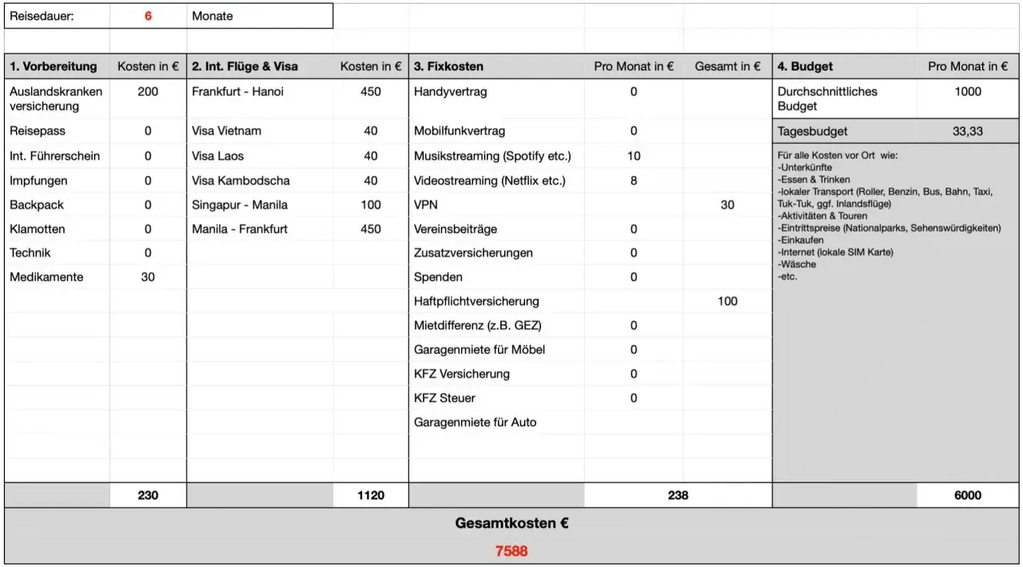Click the Manila - Frankfurt flight cell
Screen dimensions: 1023x567
point(260,228)
